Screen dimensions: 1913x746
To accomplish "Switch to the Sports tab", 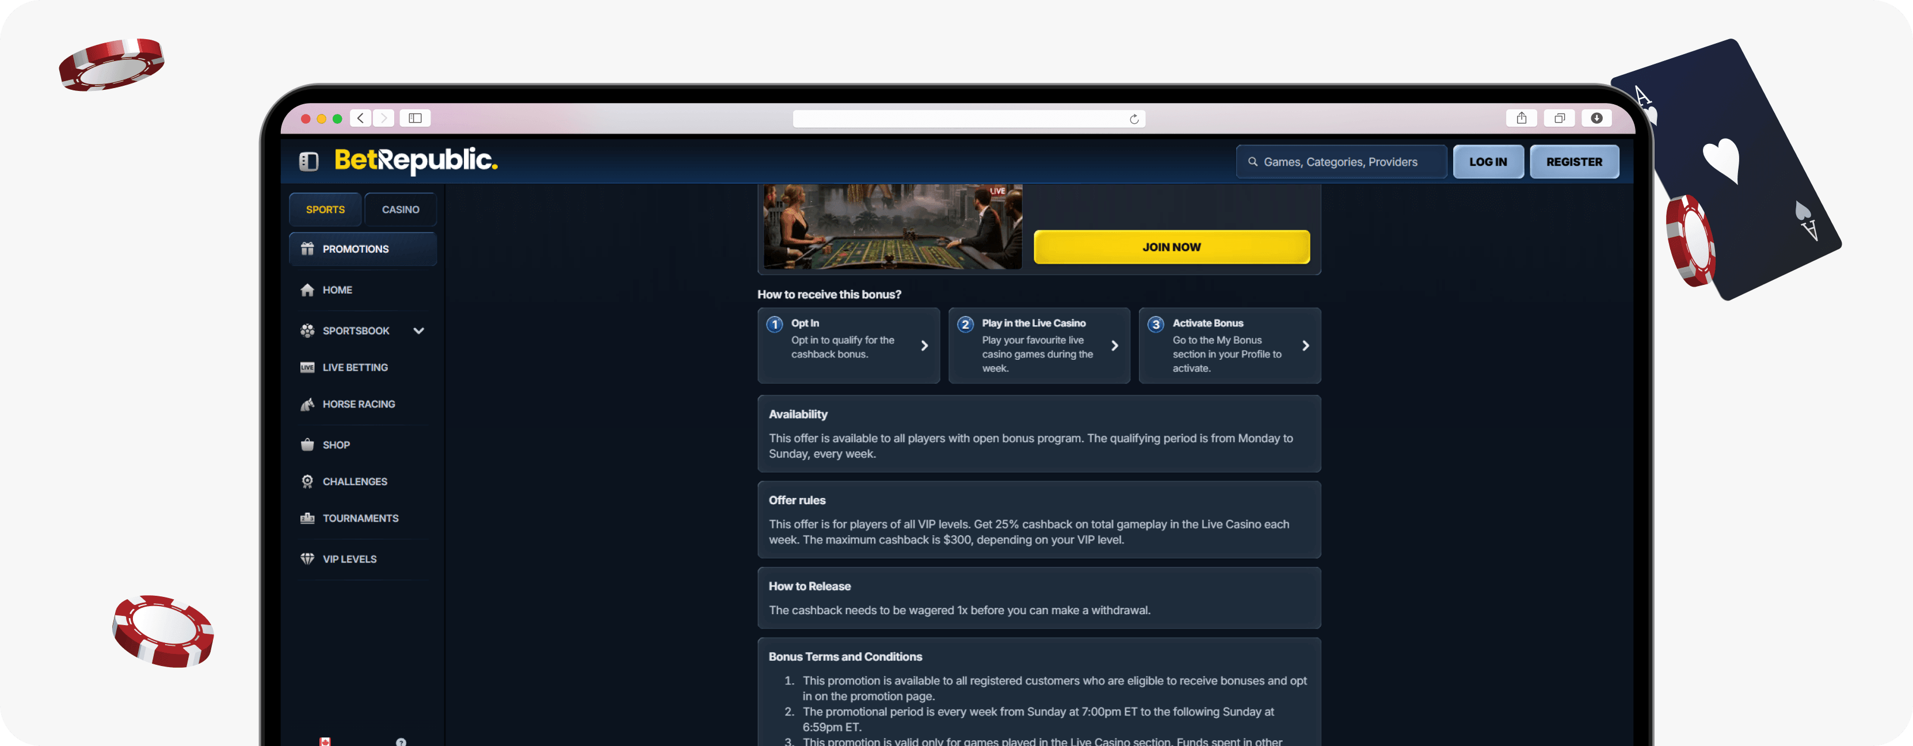I will (x=325, y=210).
